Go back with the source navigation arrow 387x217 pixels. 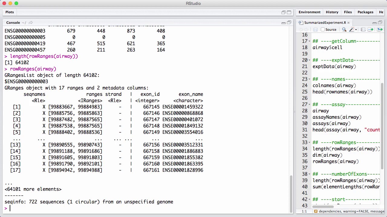click(x=301, y=30)
